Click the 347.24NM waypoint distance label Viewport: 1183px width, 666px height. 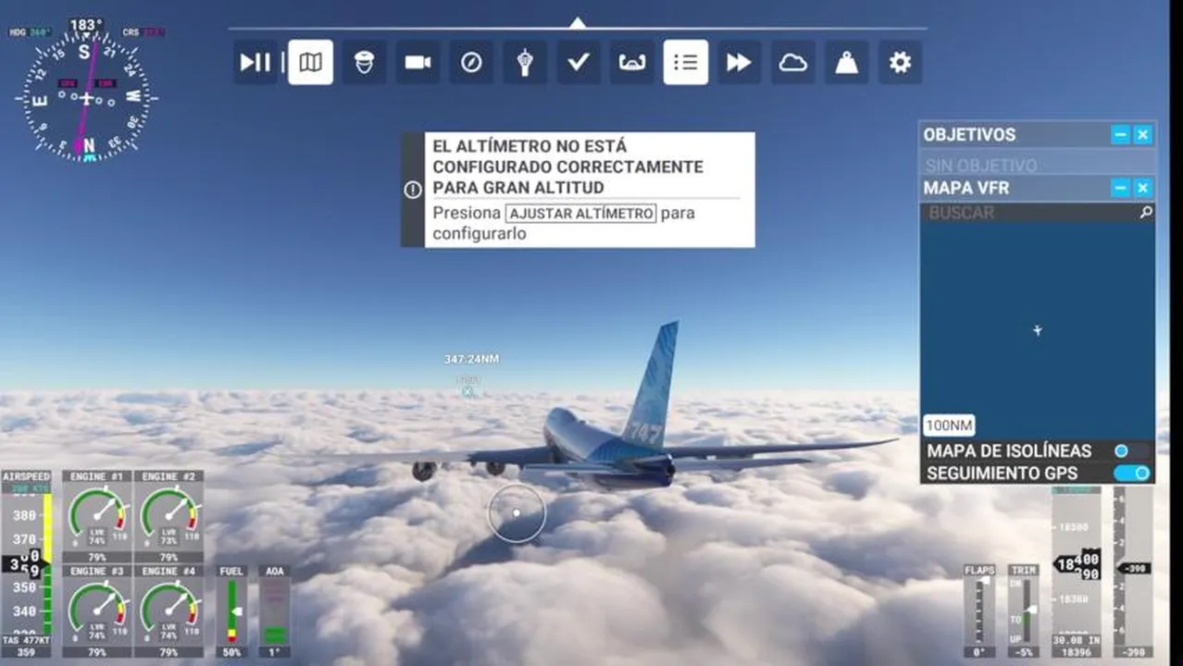[471, 359]
